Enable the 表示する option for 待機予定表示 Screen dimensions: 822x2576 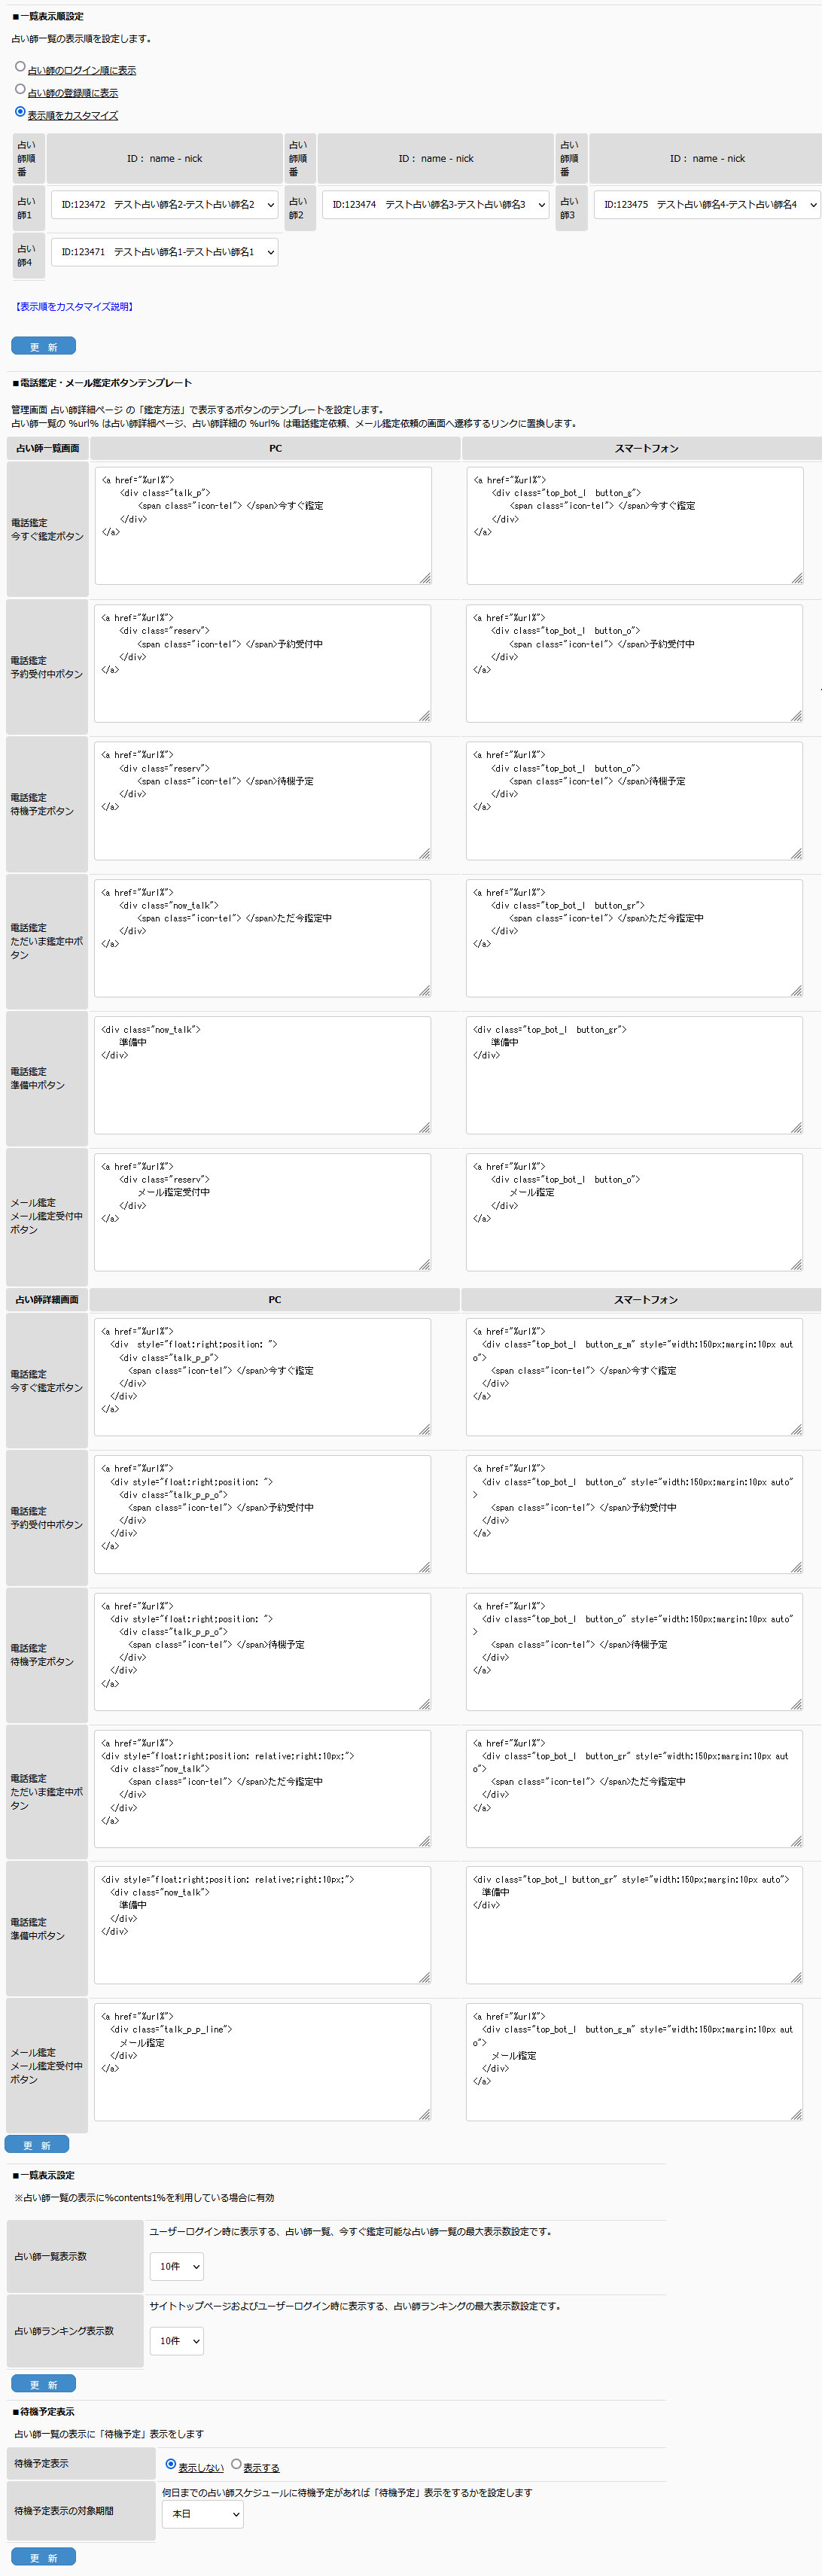pyautogui.click(x=236, y=2464)
